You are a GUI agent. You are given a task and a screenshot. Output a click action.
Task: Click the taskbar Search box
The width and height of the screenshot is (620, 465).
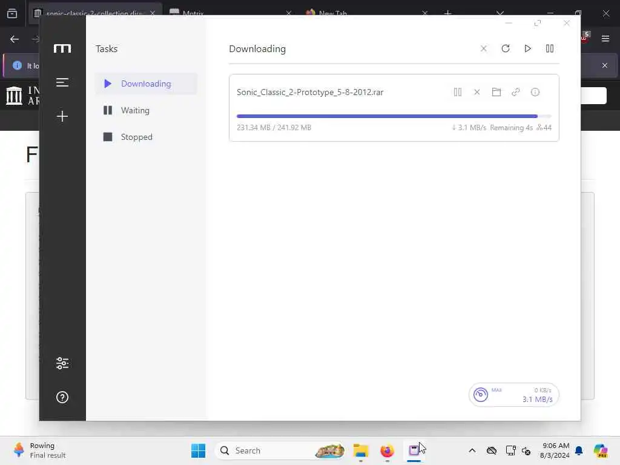pos(280,450)
